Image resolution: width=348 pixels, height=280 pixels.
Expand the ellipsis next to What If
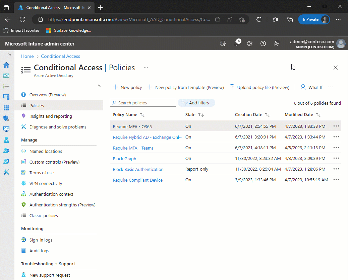coord(331,87)
